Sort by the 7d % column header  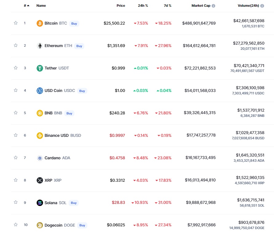tap(168, 6)
